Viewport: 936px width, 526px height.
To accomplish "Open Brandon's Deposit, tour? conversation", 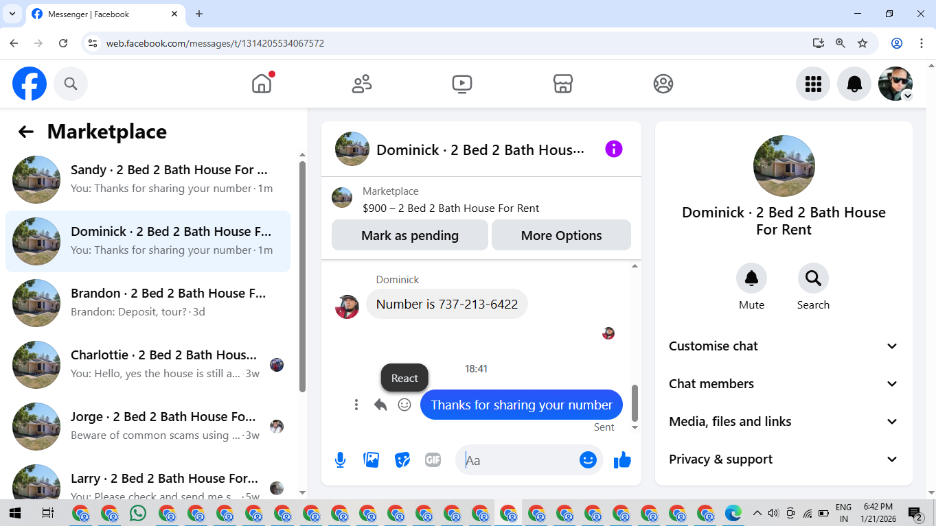I will tap(148, 303).
